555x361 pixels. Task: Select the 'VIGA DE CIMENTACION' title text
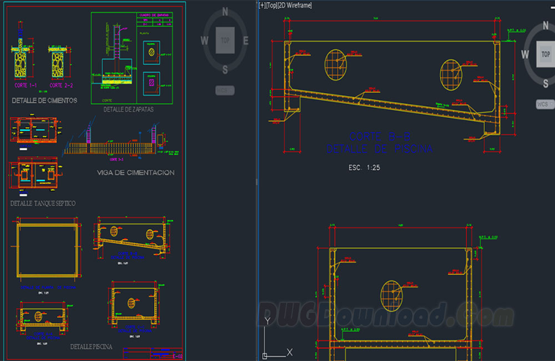[x=135, y=173]
